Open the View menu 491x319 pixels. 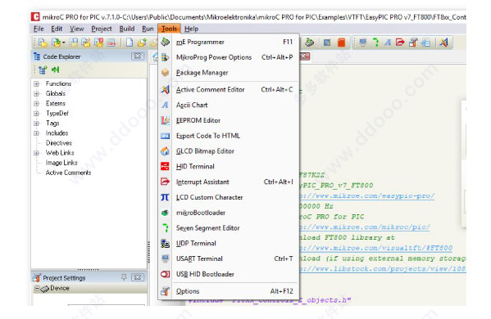click(x=77, y=29)
